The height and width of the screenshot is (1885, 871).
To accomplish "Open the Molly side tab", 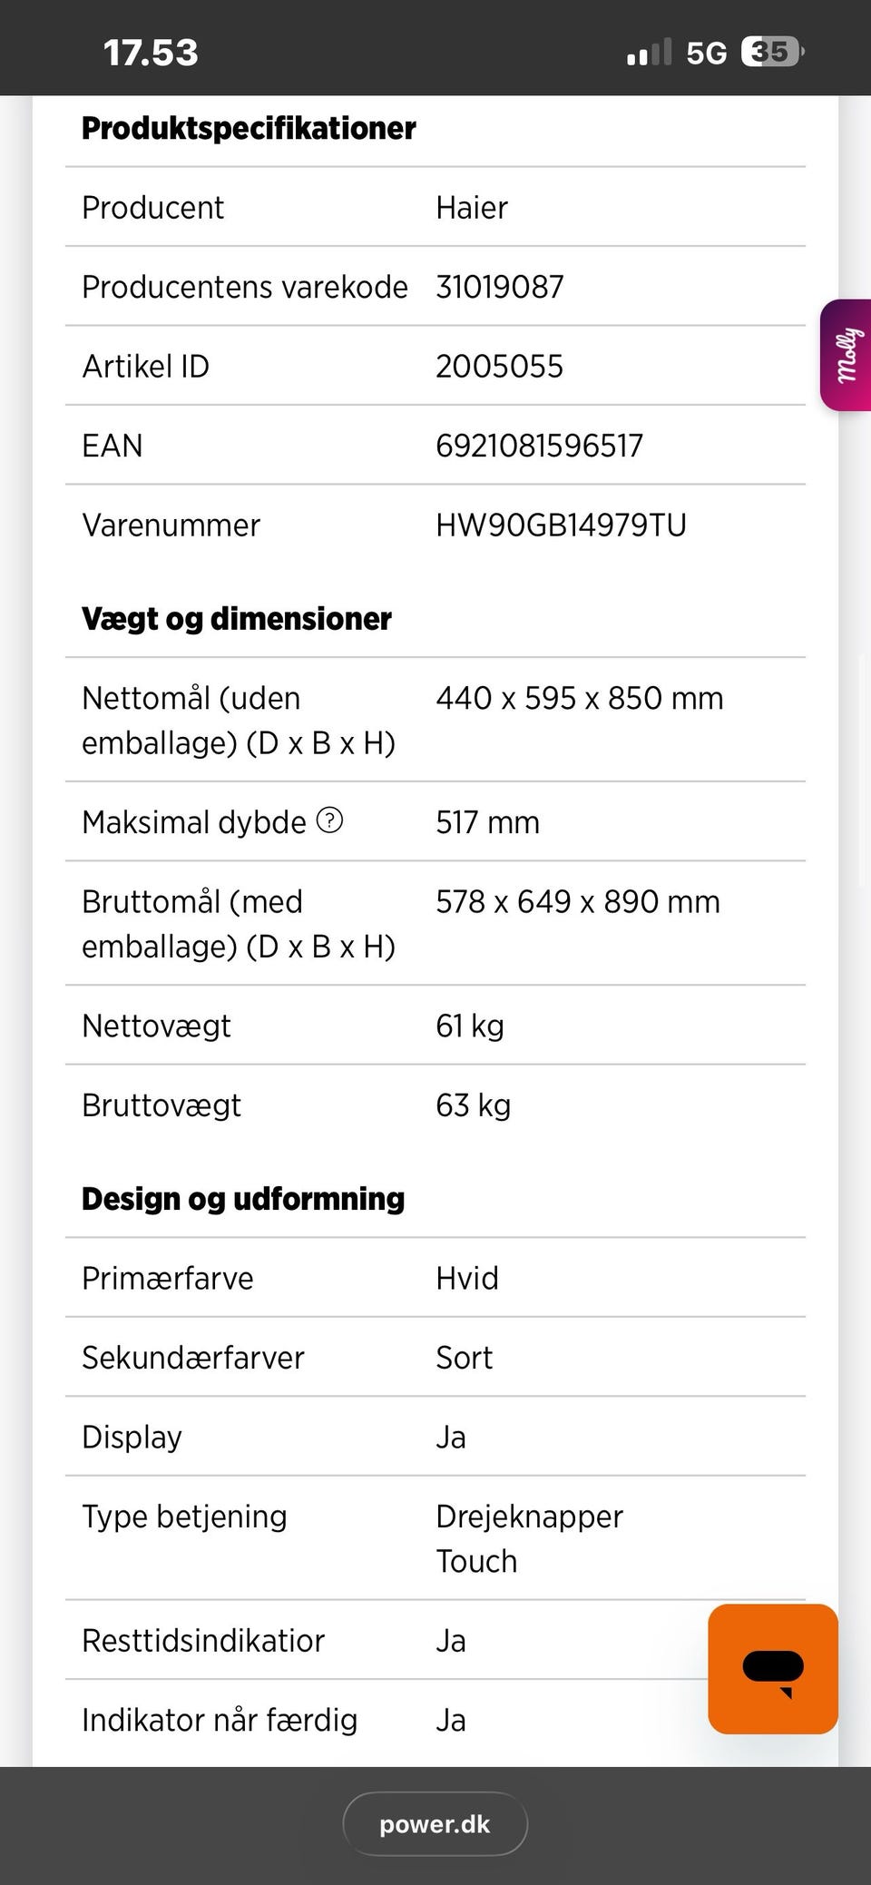I will pyautogui.click(x=846, y=355).
